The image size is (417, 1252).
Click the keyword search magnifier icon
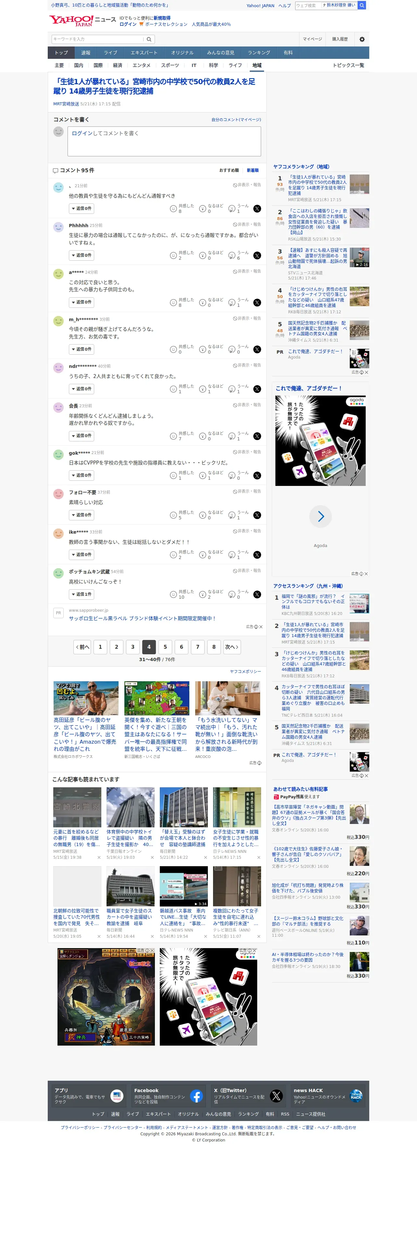pos(149,39)
